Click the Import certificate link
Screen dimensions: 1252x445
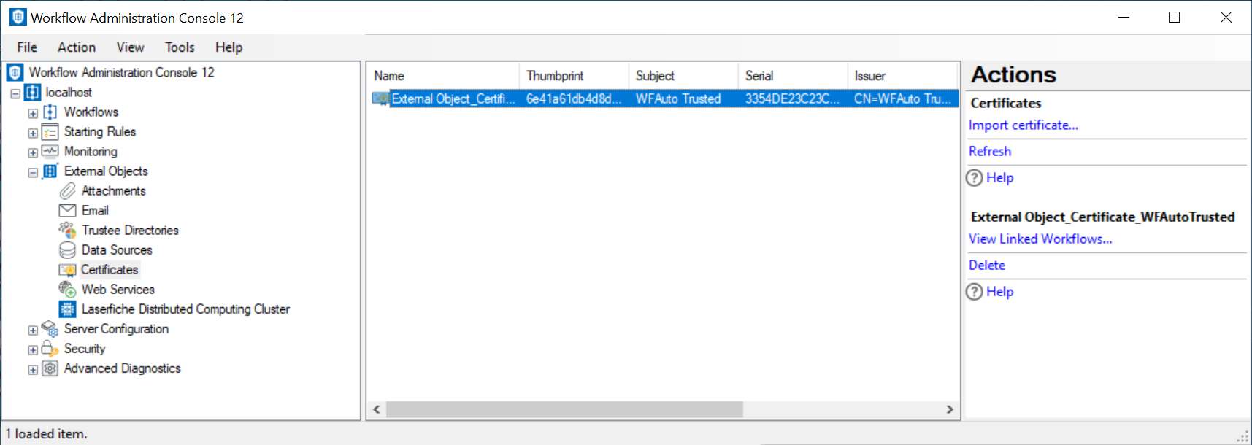[1023, 125]
